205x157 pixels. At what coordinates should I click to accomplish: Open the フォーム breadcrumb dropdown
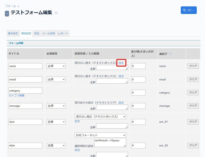[x=12, y=6]
